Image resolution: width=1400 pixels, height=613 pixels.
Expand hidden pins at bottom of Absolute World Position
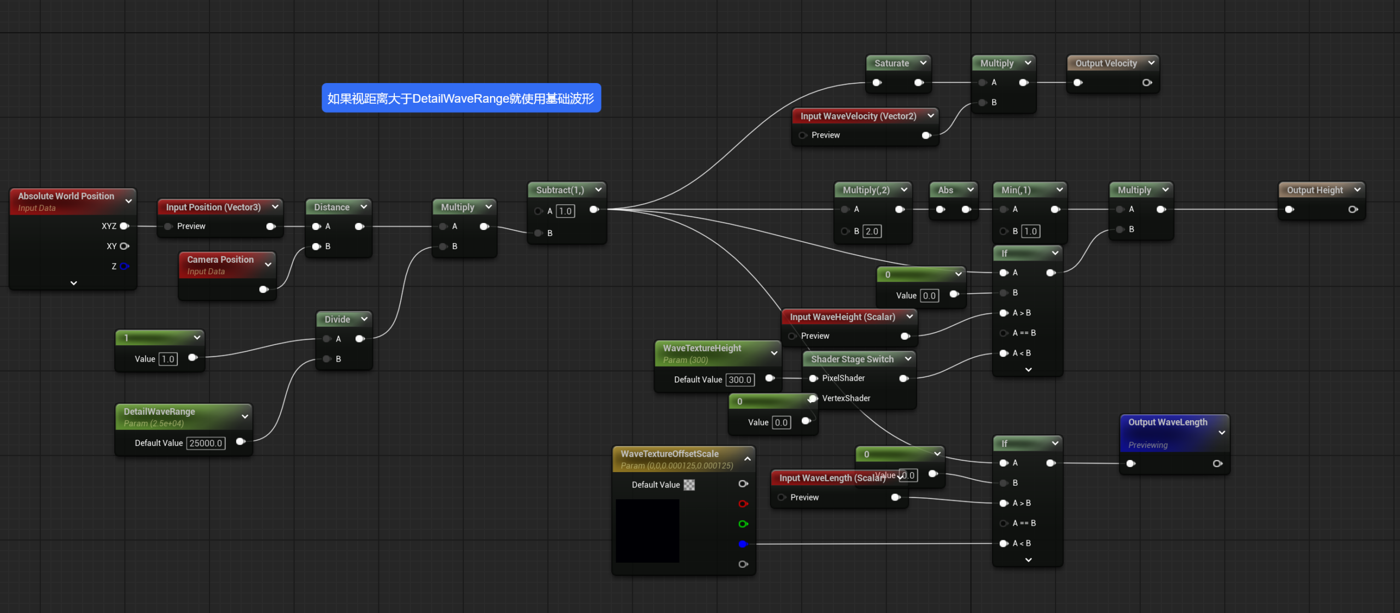[74, 283]
